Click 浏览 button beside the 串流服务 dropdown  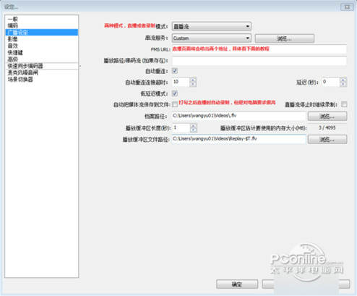click(285, 38)
